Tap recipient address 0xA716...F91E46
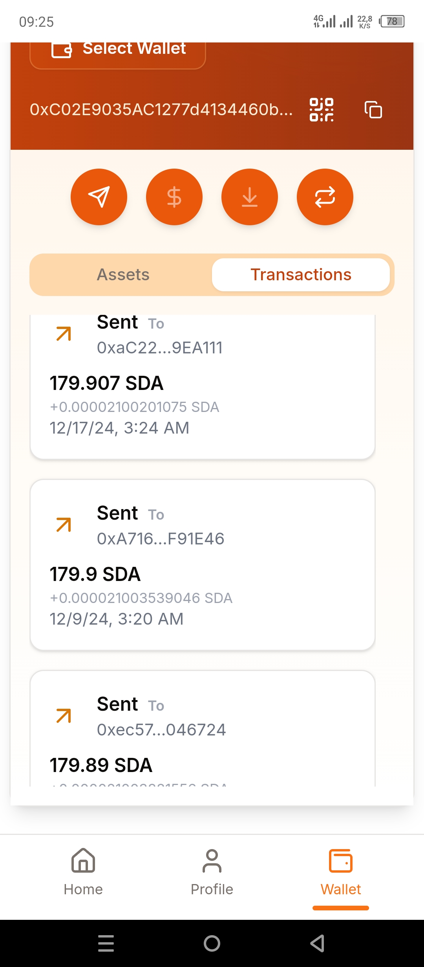Image resolution: width=424 pixels, height=967 pixels. (161, 539)
